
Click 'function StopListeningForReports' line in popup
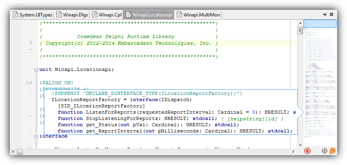tap(171, 119)
